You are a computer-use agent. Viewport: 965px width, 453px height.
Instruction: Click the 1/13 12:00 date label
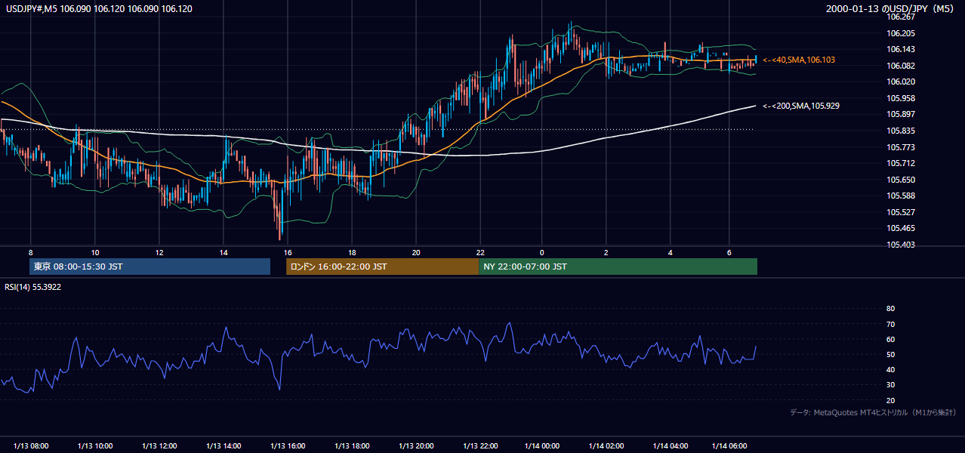[159, 446]
